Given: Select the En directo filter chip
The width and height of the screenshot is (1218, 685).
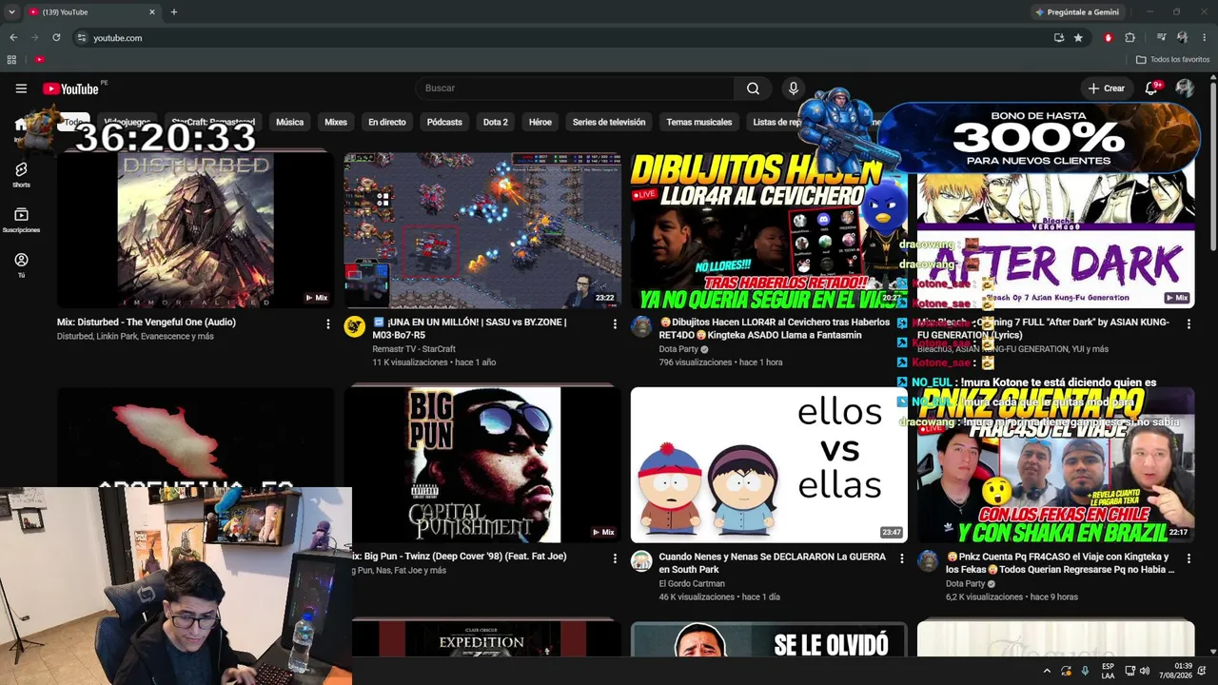Looking at the screenshot, I should click(x=387, y=122).
